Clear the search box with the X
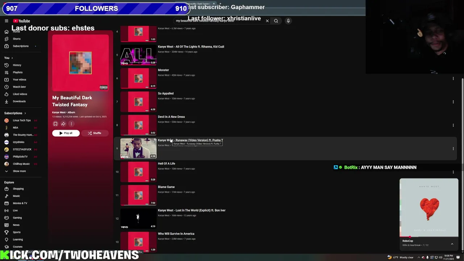 267,21
